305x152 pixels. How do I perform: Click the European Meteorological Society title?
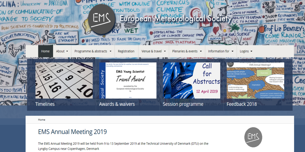coord(175,19)
